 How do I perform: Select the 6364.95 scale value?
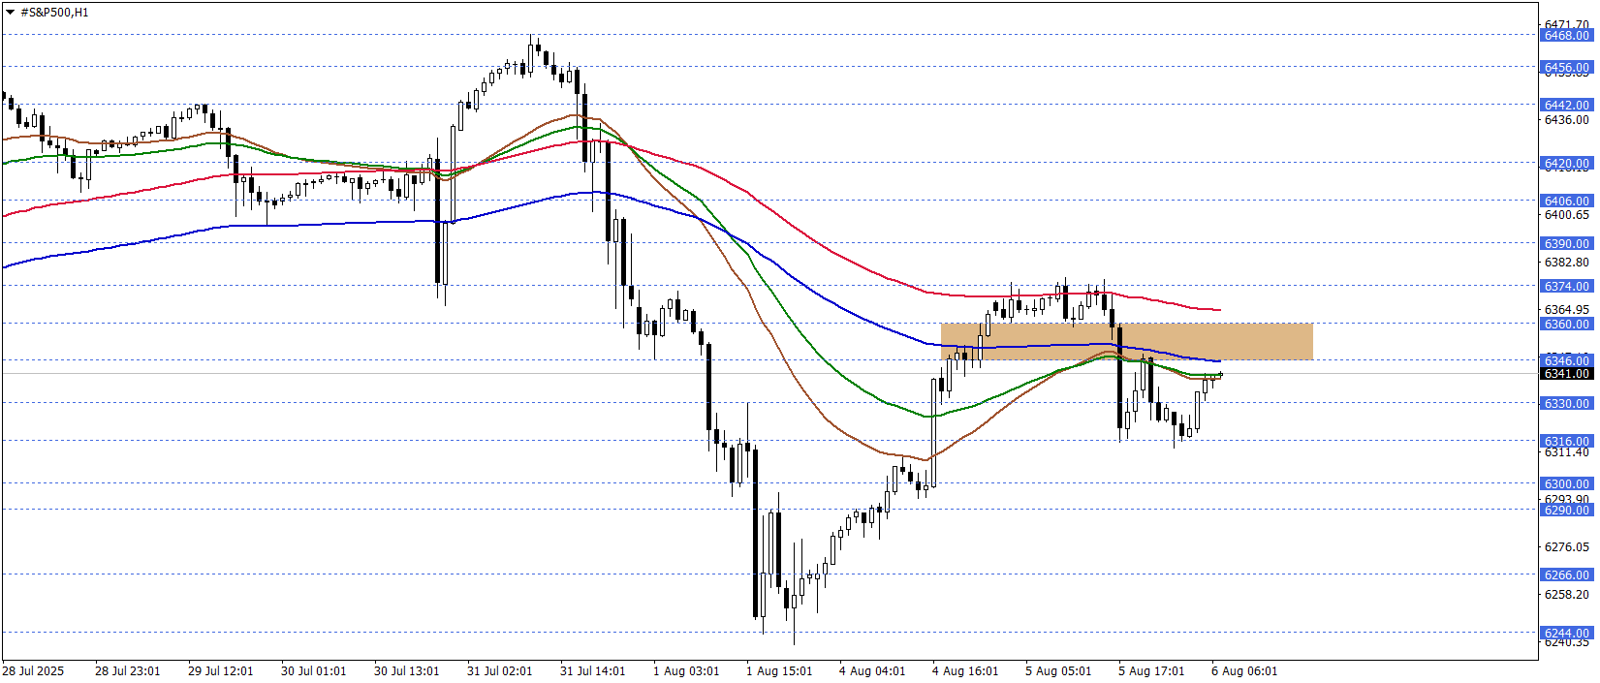[1566, 310]
